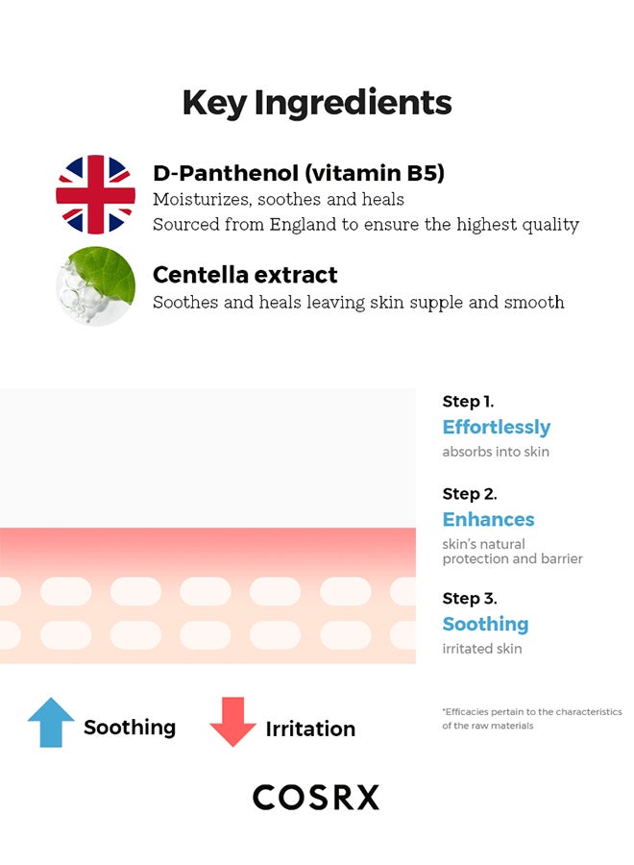The height and width of the screenshot is (865, 634).
Task: Click the blue Soothing up arrow
Action: [x=51, y=722]
